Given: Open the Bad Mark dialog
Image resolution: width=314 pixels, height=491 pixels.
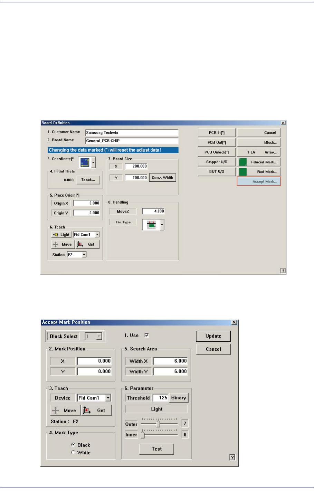Looking at the screenshot, I should (x=259, y=172).
